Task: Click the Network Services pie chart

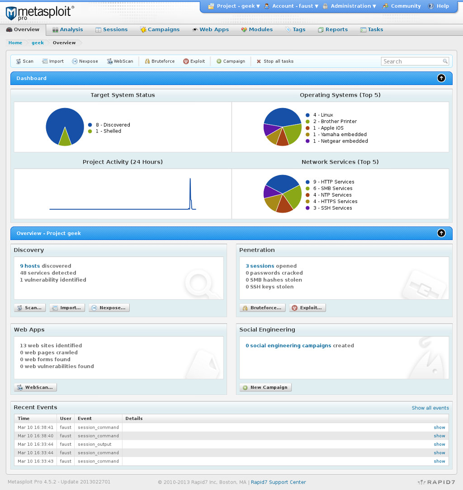Action: click(x=283, y=194)
